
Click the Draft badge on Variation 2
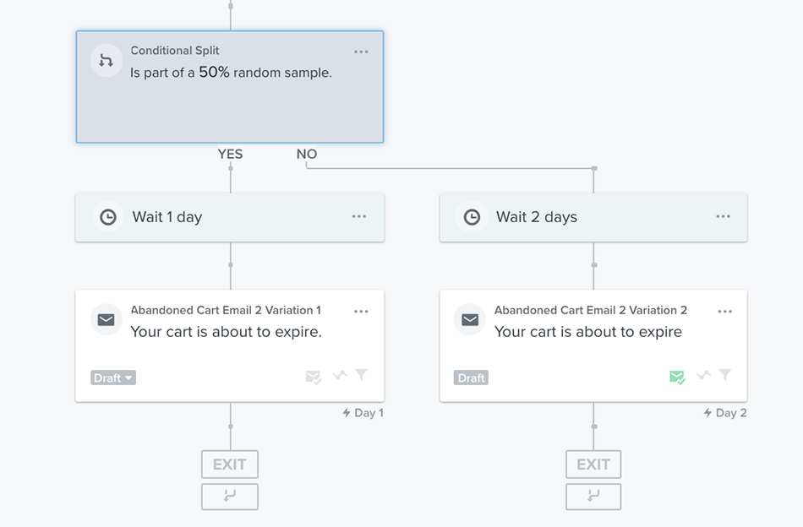click(x=470, y=378)
